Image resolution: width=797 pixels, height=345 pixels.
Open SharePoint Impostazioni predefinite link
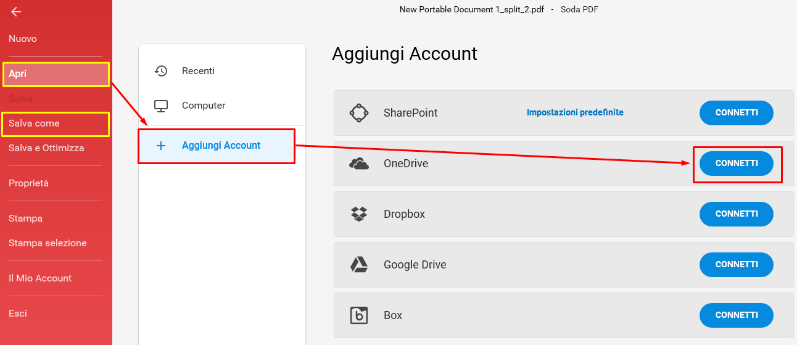(x=575, y=112)
